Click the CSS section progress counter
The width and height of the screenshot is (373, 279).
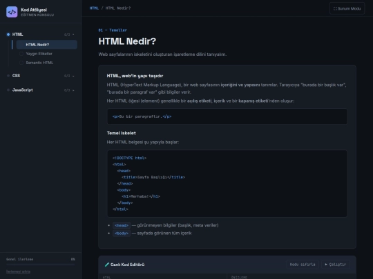coord(67,76)
